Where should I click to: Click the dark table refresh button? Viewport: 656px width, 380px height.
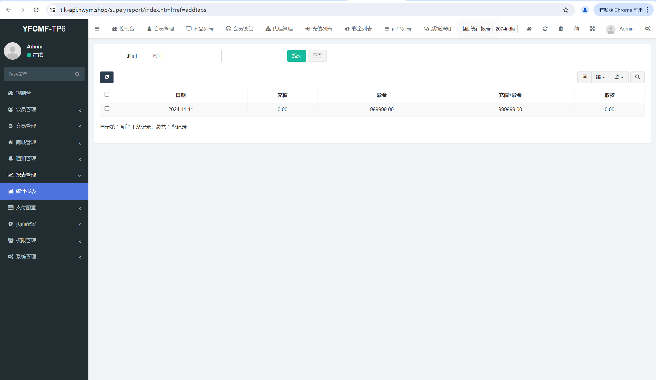pos(106,77)
